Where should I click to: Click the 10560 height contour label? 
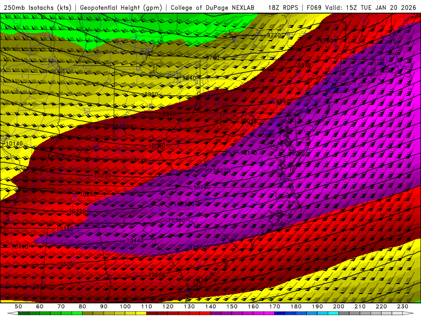click(156, 275)
